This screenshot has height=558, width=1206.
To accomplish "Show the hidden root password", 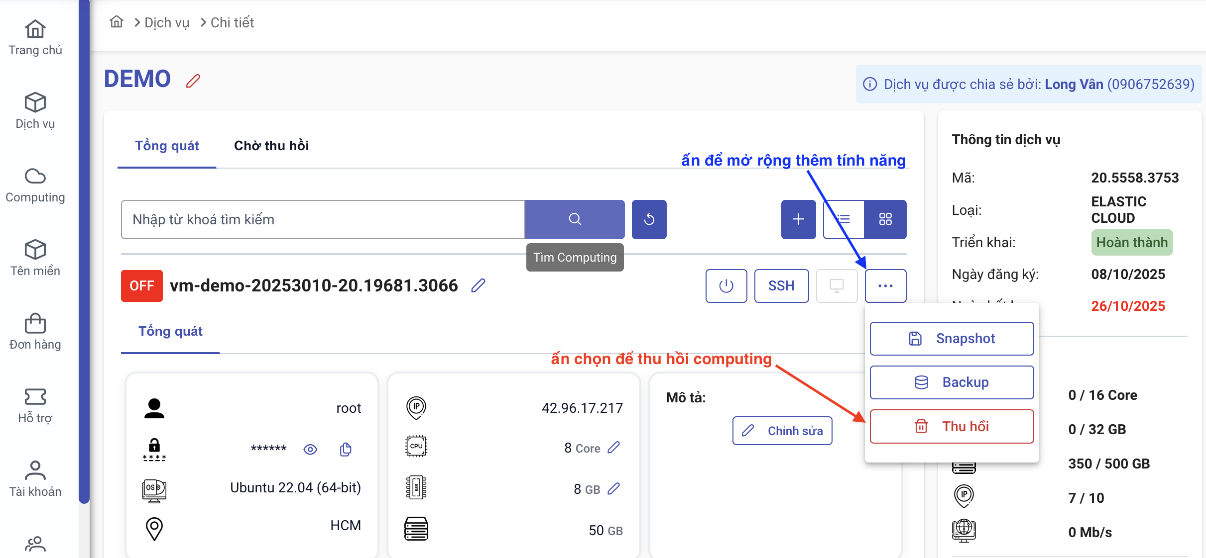I will coord(310,450).
